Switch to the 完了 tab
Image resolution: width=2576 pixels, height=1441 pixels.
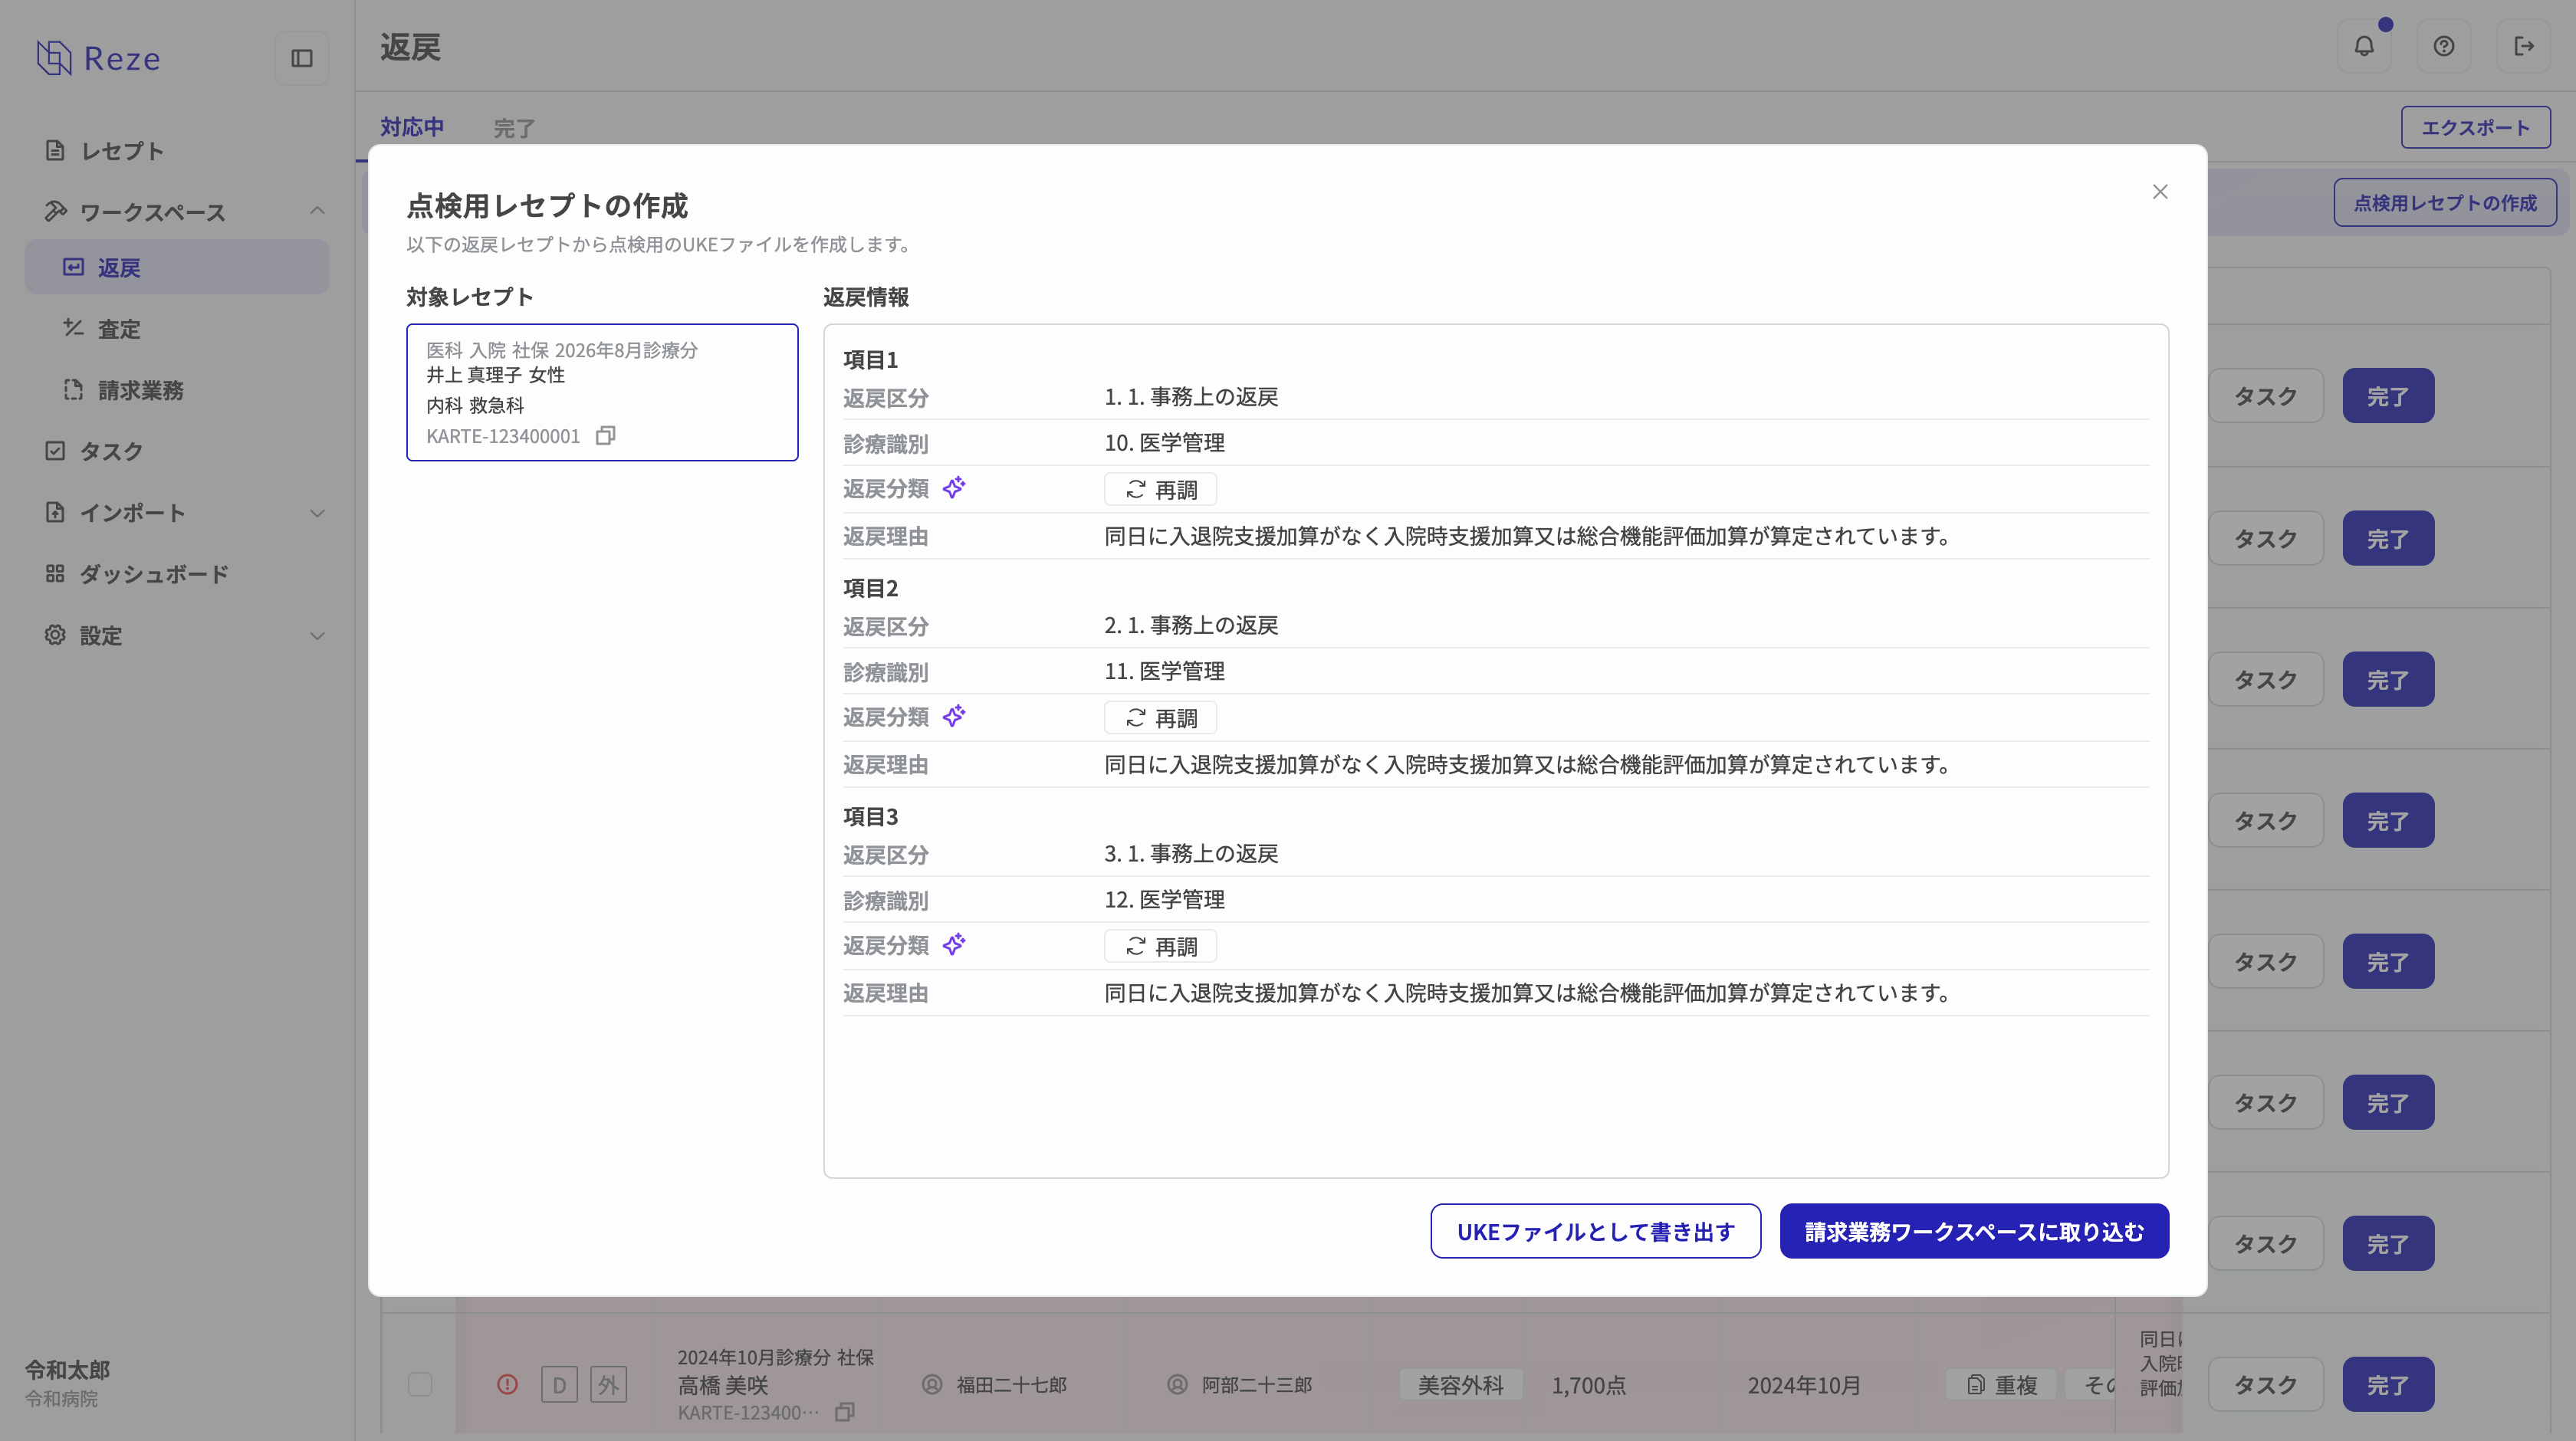pyautogui.click(x=514, y=128)
